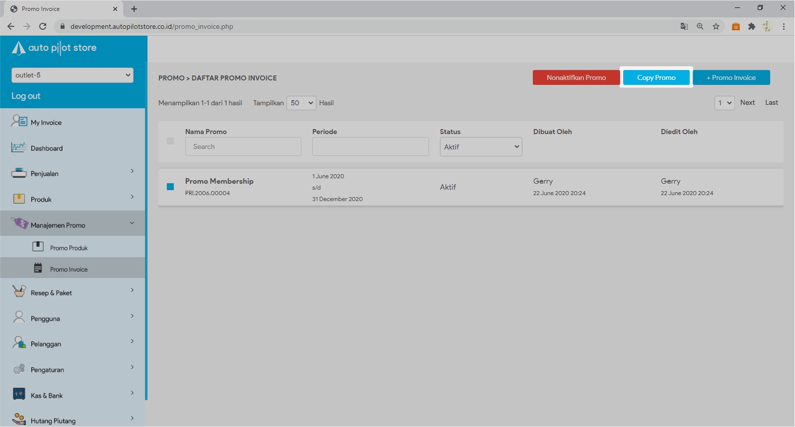Open the Status Aktif filter dropdown
Image resolution: width=795 pixels, height=427 pixels.
click(481, 147)
